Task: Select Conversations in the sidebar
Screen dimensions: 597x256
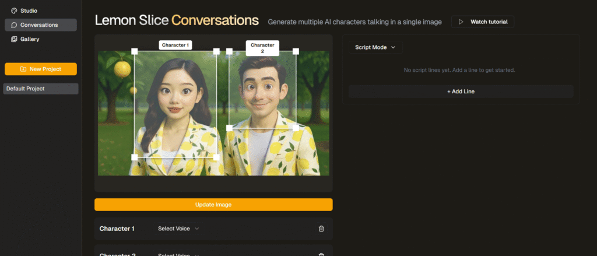Action: (41, 24)
